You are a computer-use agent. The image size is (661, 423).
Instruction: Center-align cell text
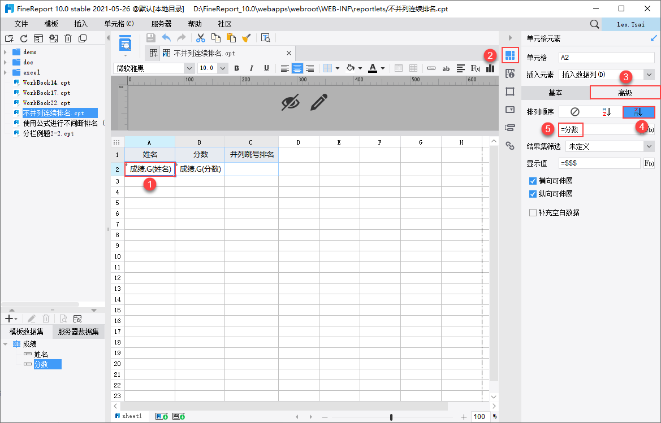click(297, 68)
